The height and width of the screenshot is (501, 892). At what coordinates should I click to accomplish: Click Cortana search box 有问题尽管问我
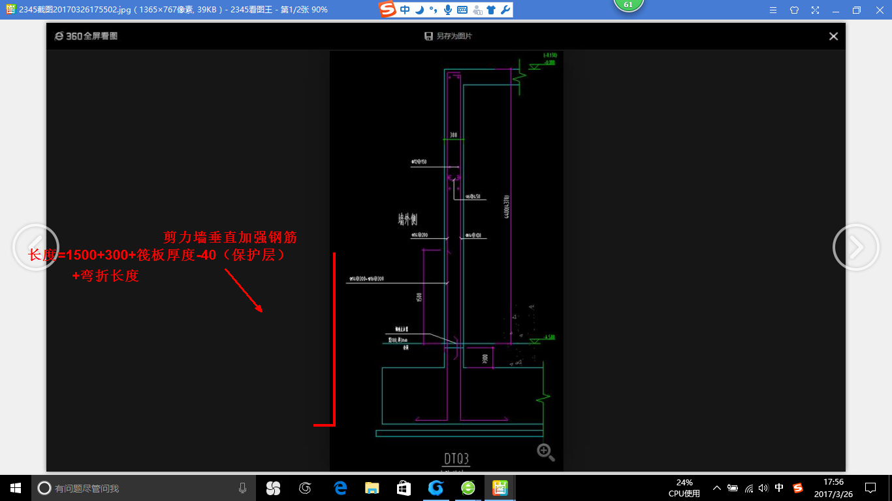click(143, 488)
